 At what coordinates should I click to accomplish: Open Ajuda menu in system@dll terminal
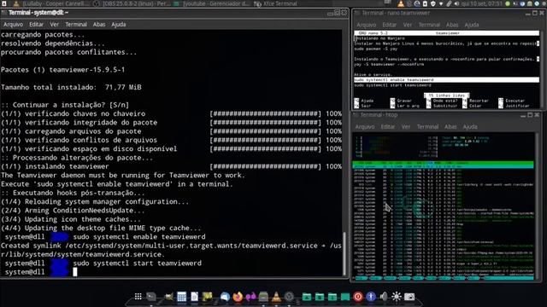point(119,25)
